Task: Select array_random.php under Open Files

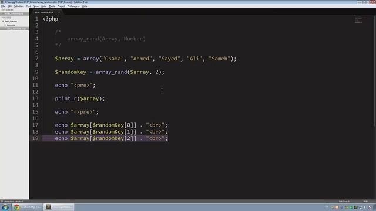Action: point(14,13)
